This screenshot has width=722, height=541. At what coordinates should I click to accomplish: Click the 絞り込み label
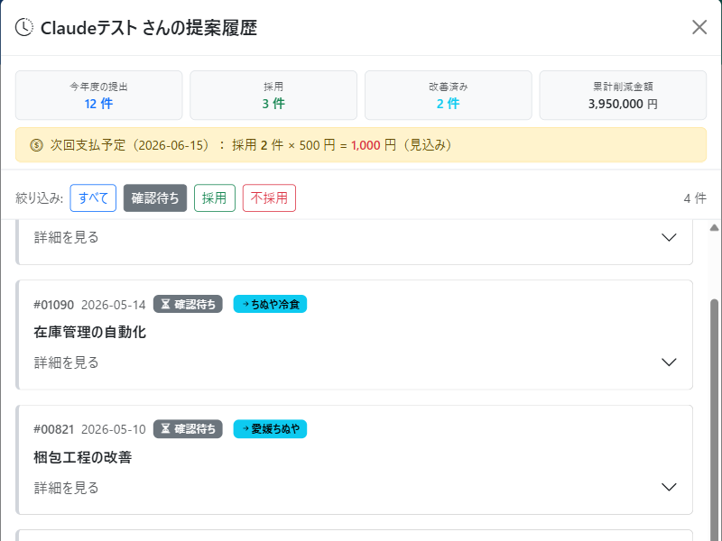(39, 198)
